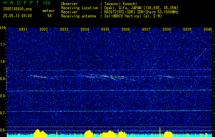Image resolution: width=215 pixels, height=137 pixels.
Task: Click the HROFFT title text
Action: pyautogui.click(x=21, y=3)
